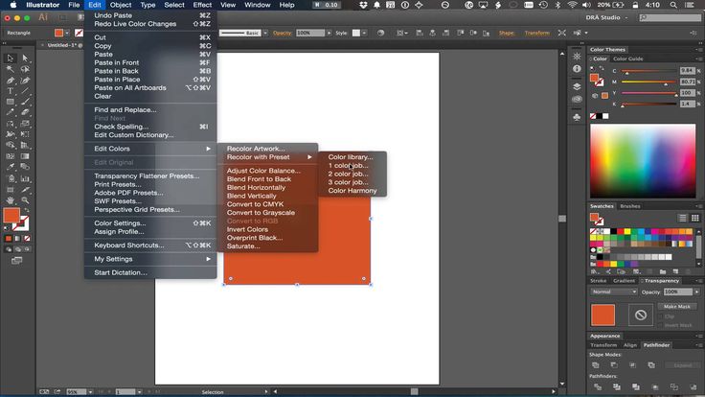This screenshot has height=397, width=705.
Task: Open control bar fill color dropdown
Action: coord(67,33)
